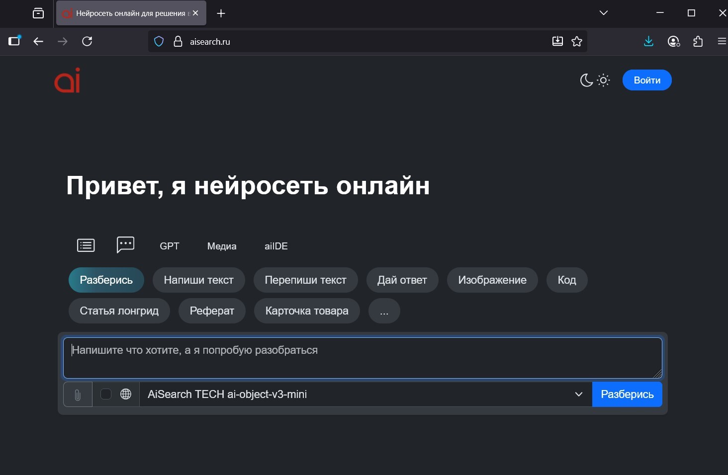The width and height of the screenshot is (728, 475).
Task: Toggle the dark/light theme switch
Action: click(x=595, y=80)
